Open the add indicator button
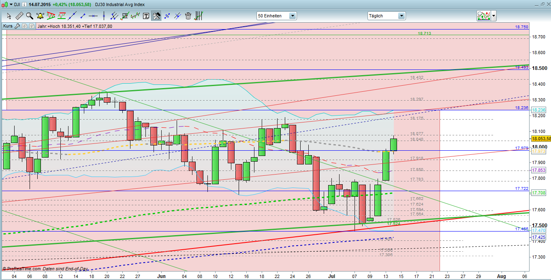This screenshot has height=280, width=551. click(x=484, y=16)
